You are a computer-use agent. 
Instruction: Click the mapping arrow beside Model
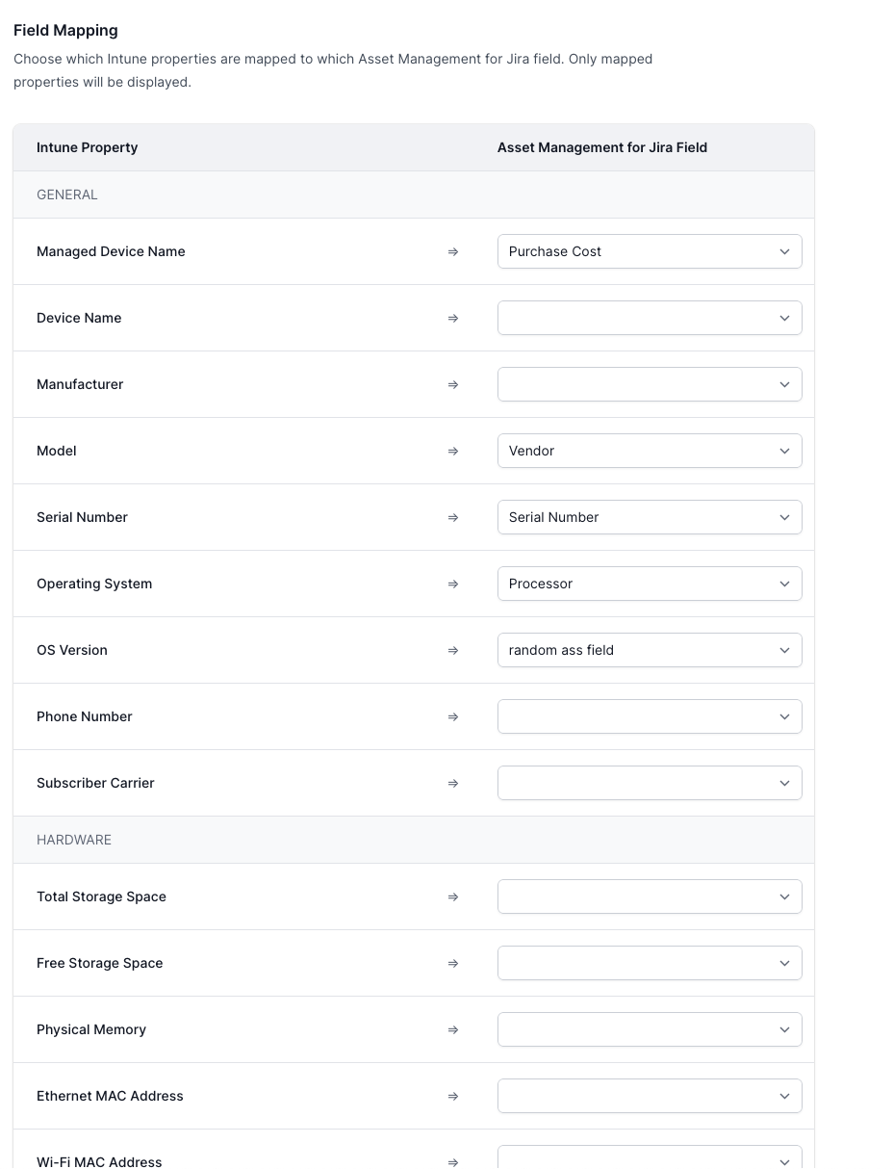coord(452,451)
